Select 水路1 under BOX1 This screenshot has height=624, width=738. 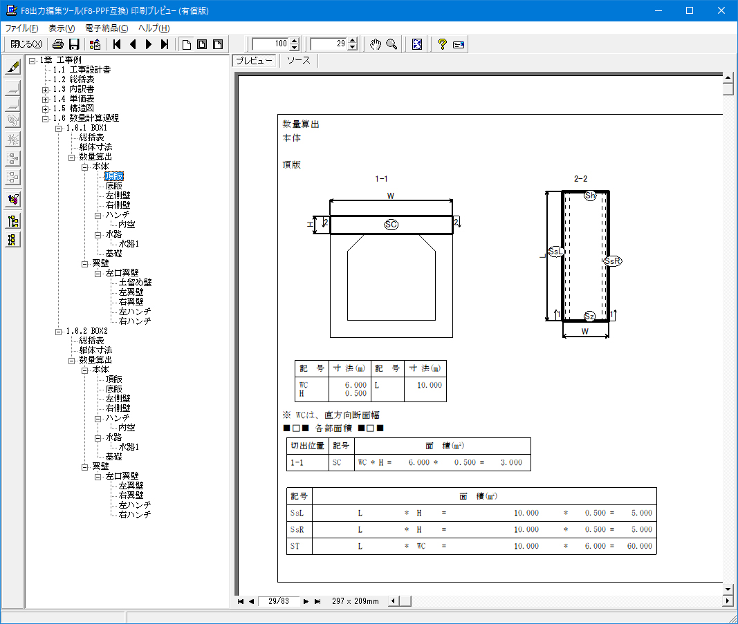coord(129,244)
